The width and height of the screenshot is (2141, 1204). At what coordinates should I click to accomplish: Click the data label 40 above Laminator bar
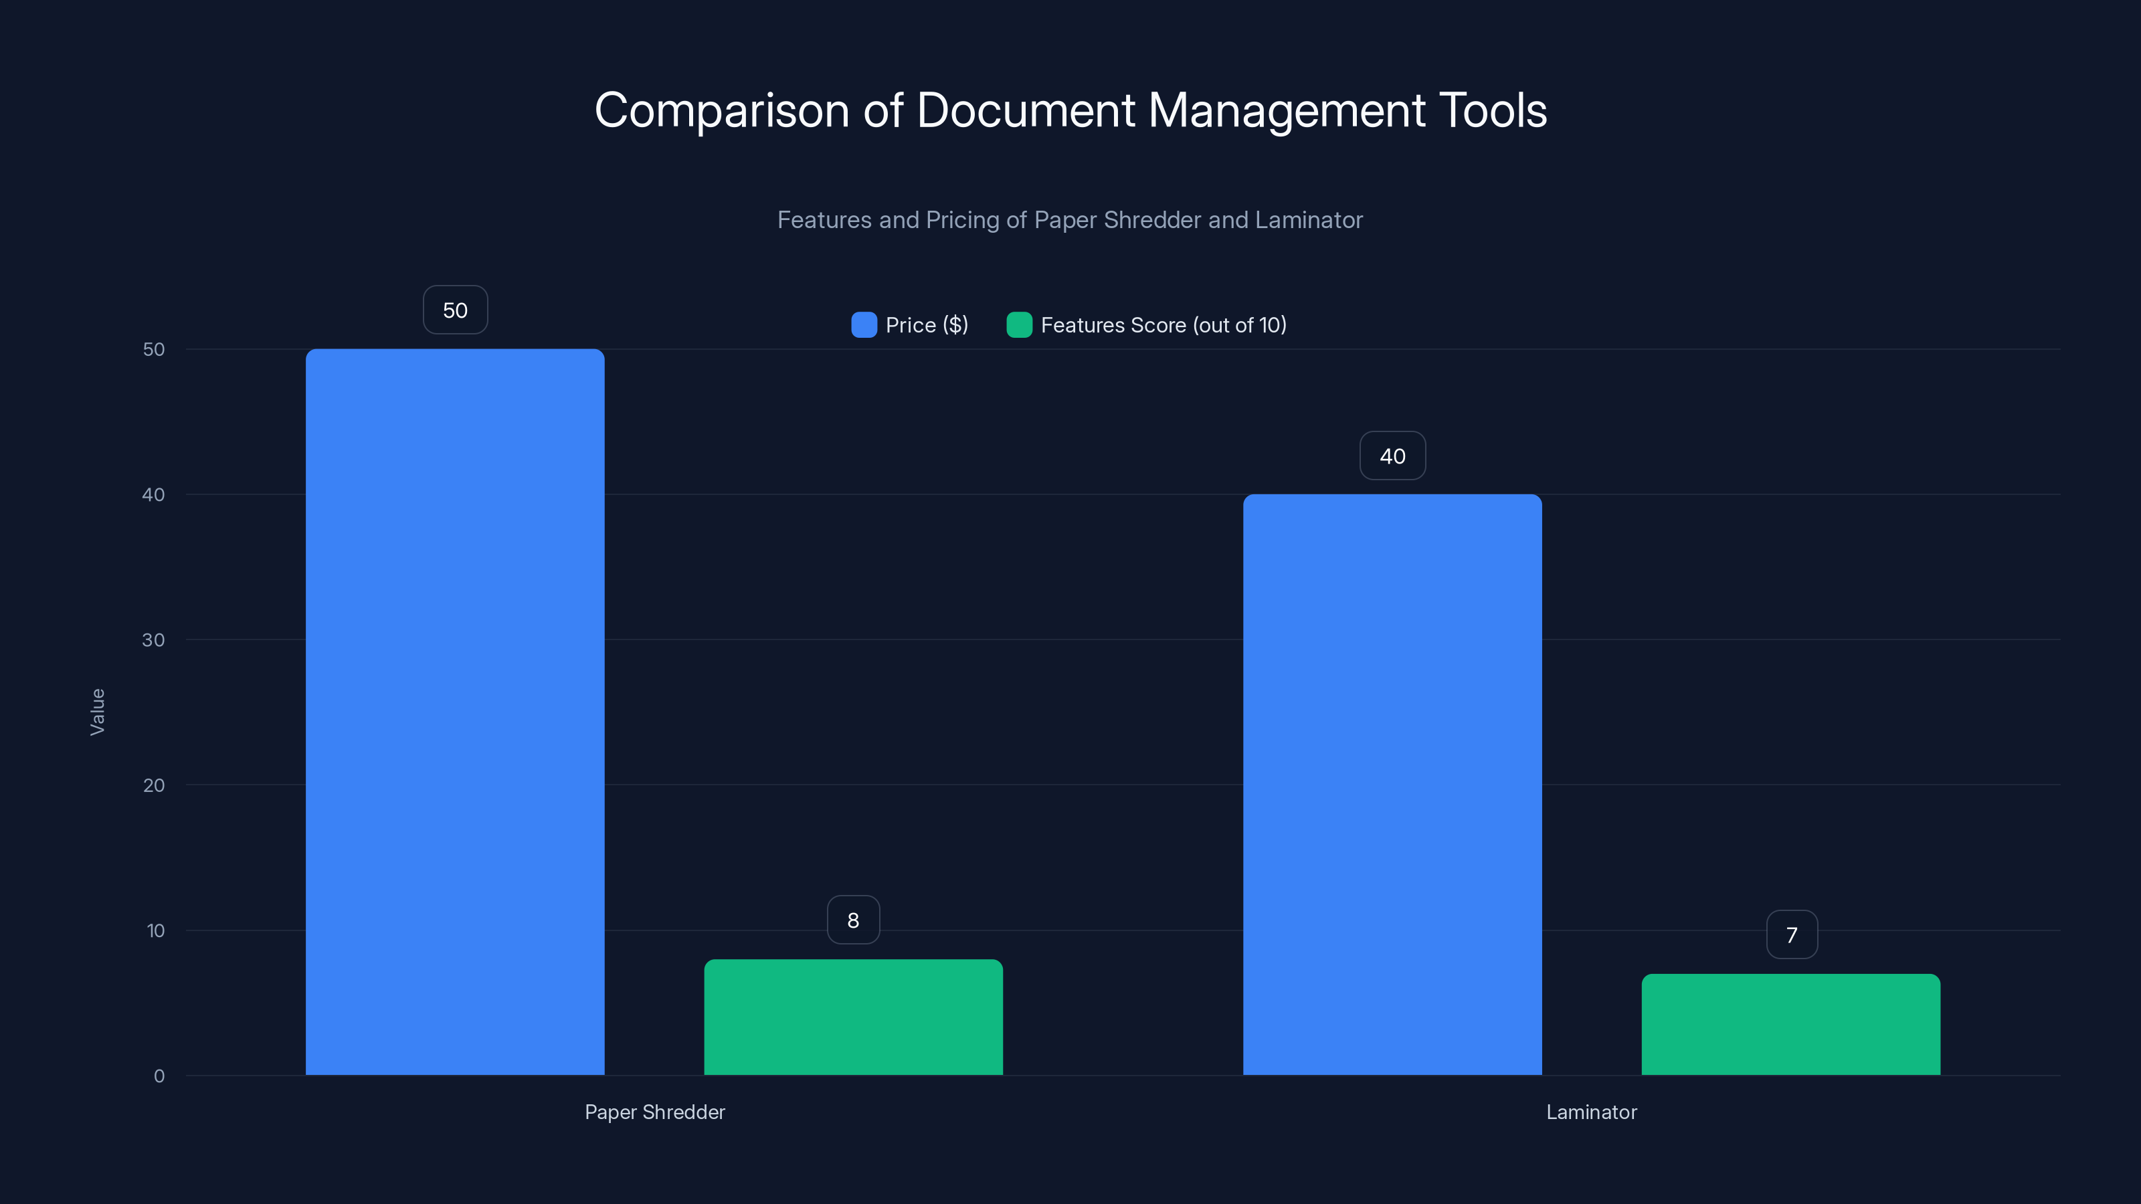1393,456
